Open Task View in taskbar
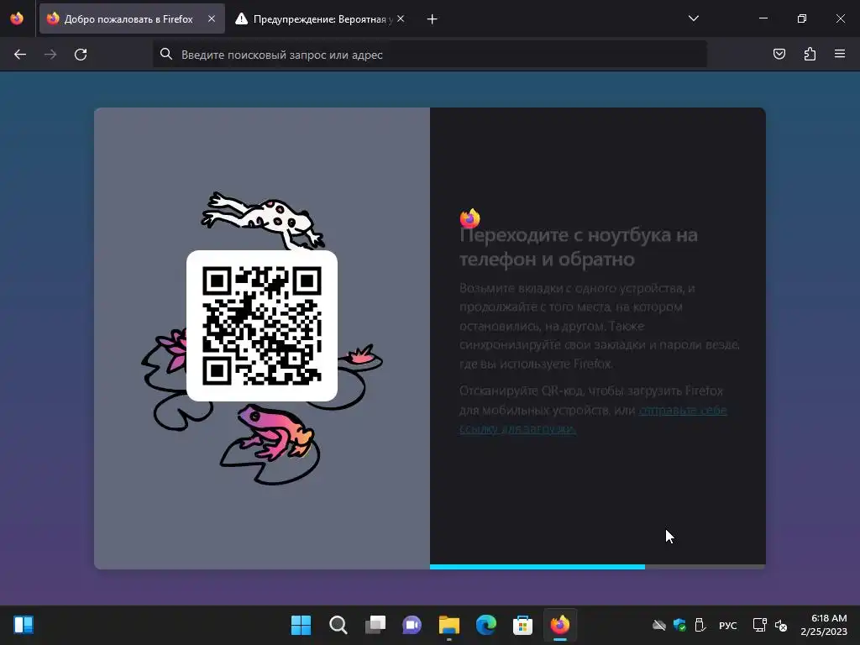The width and height of the screenshot is (860, 645). [375, 625]
